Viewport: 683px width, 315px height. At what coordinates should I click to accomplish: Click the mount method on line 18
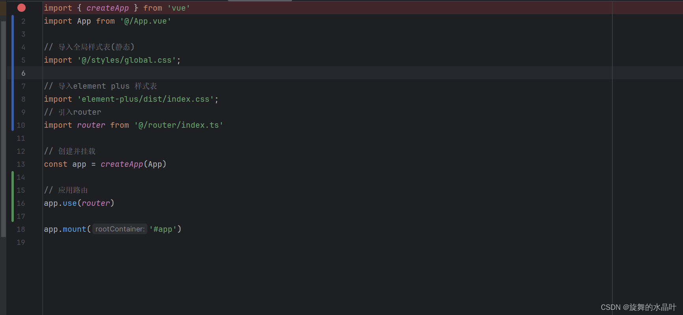pyautogui.click(x=74, y=229)
